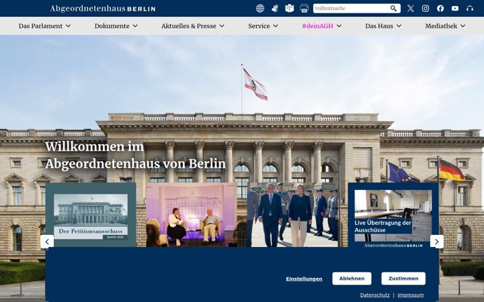Go to previous carousel slide arrow

coord(47,242)
